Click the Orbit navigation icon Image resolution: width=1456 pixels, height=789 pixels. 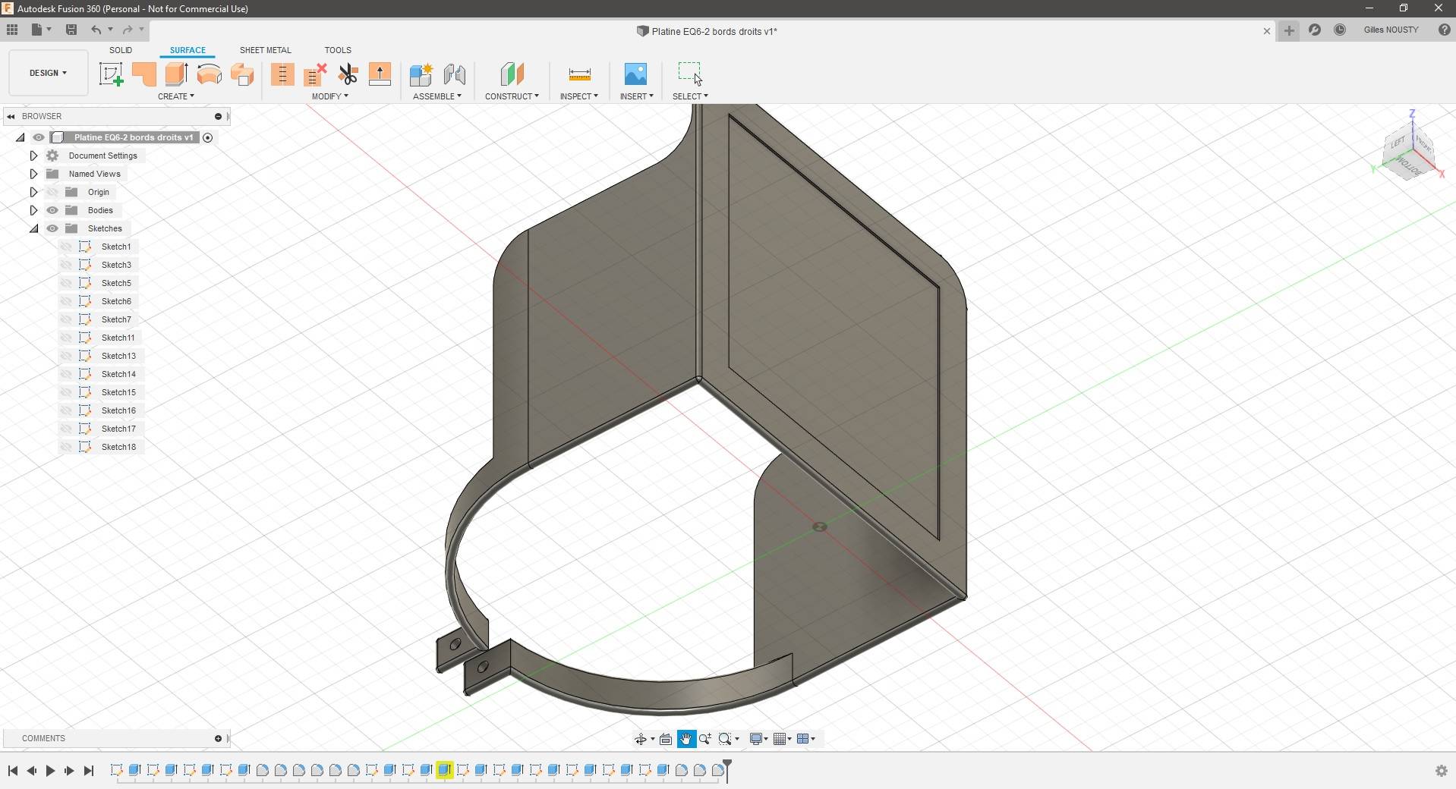pos(641,739)
